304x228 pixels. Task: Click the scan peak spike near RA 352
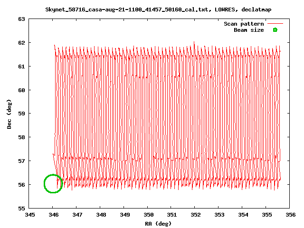tap(194, 43)
